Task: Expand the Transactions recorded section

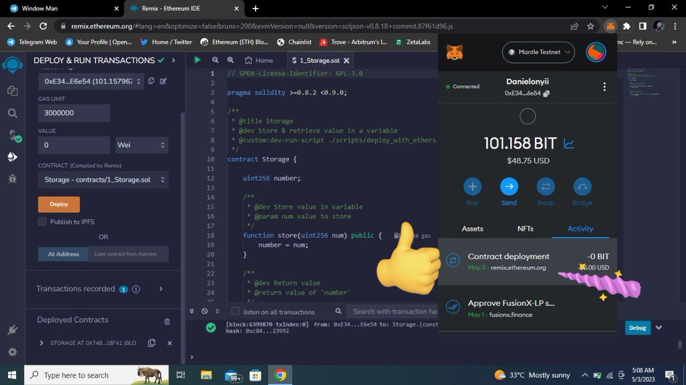Action: point(161,289)
